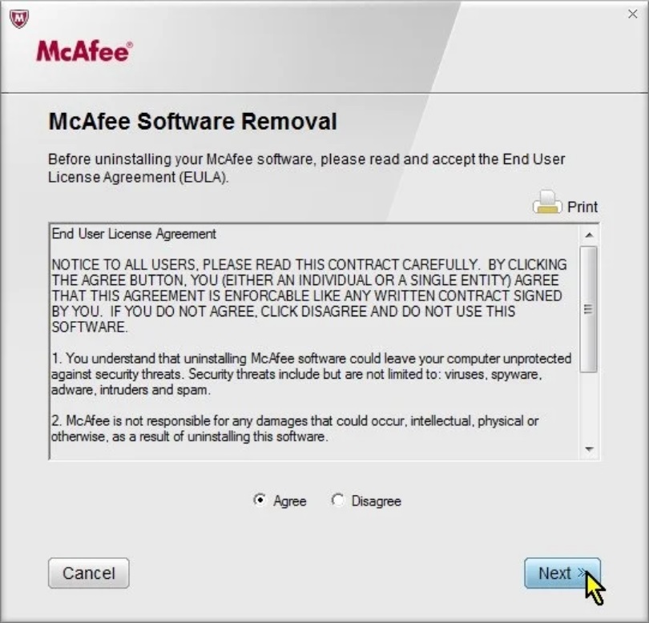Close the McAfee removal dialog

[x=632, y=14]
